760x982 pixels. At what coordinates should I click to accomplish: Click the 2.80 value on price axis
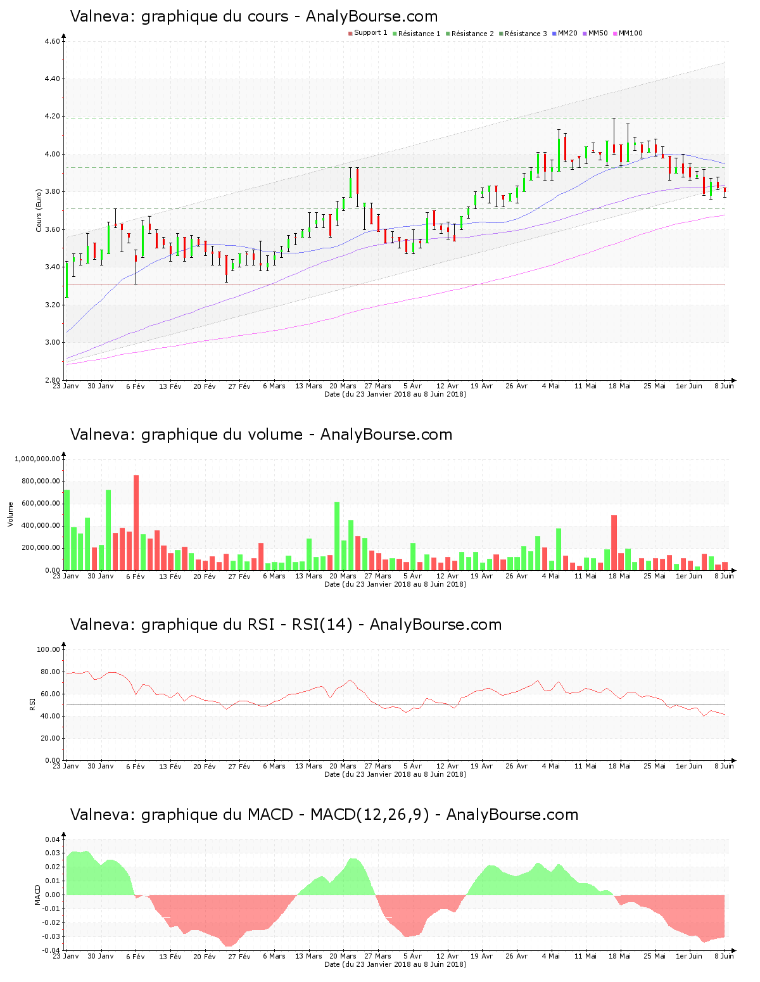(x=53, y=380)
